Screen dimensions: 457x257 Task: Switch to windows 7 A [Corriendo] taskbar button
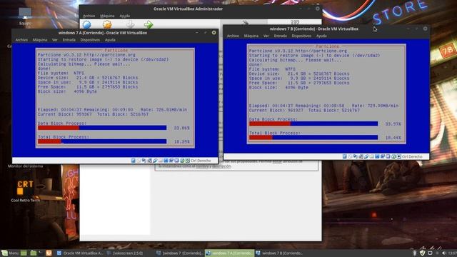pyautogui.click(x=229, y=253)
